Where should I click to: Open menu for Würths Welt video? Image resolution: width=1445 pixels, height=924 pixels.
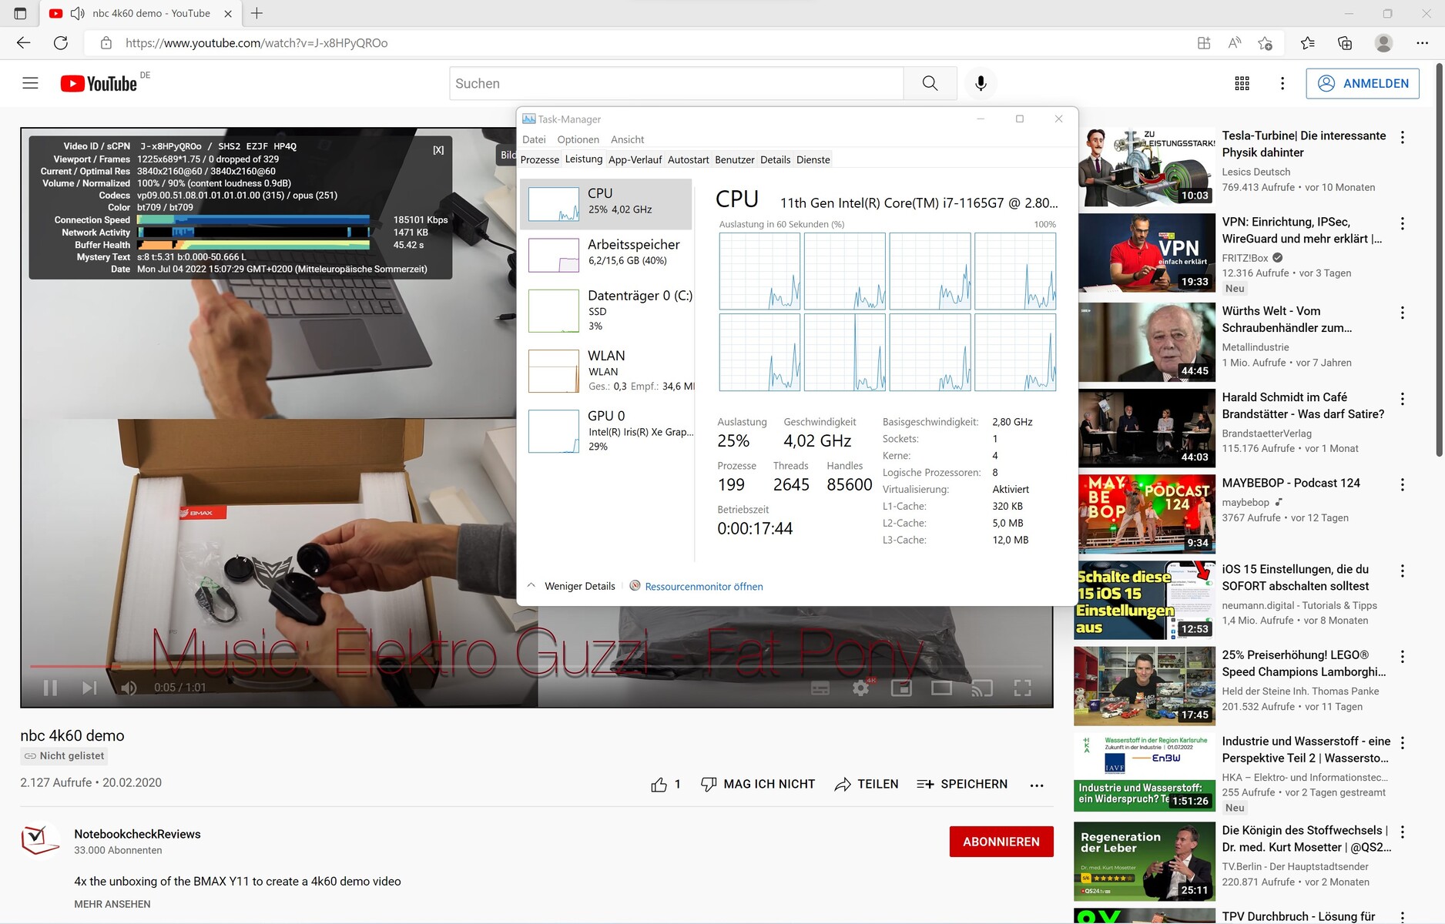(x=1402, y=313)
